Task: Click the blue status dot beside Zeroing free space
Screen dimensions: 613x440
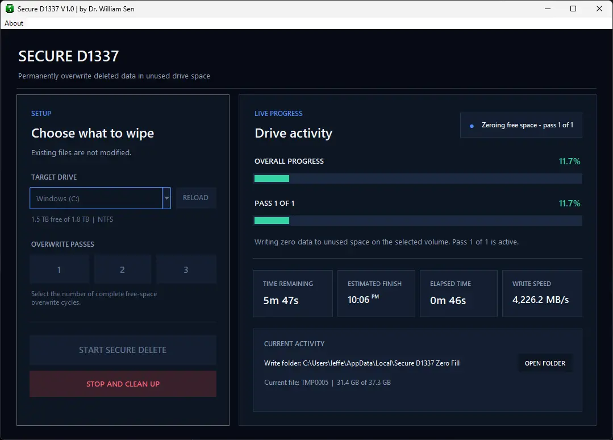Action: click(x=472, y=126)
